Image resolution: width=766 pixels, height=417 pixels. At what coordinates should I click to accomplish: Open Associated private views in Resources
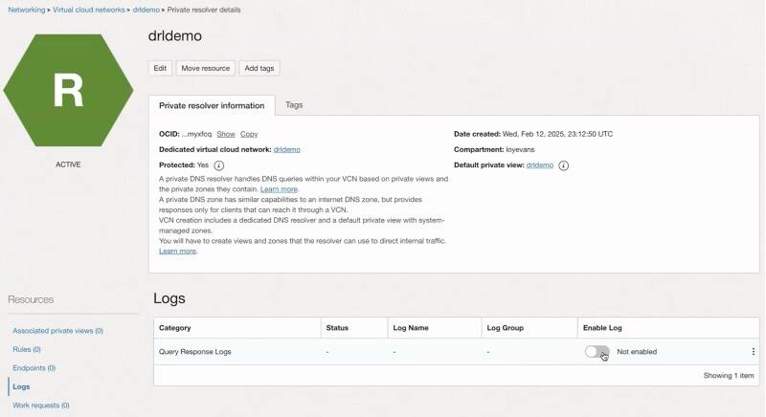point(57,331)
